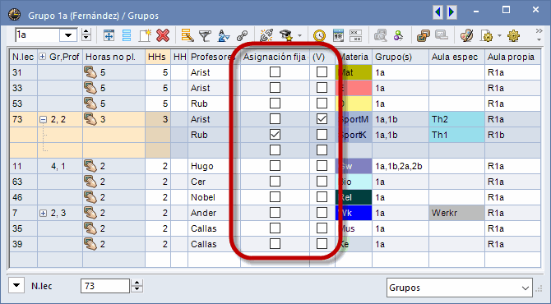Click the magnifier search icon in toolbar

381,35
